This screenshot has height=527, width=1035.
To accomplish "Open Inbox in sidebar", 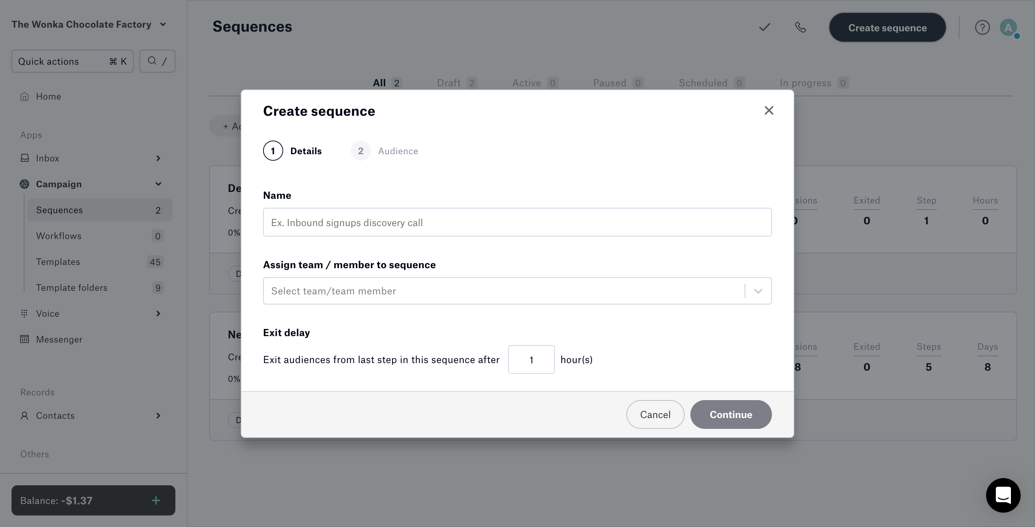I will 47,158.
